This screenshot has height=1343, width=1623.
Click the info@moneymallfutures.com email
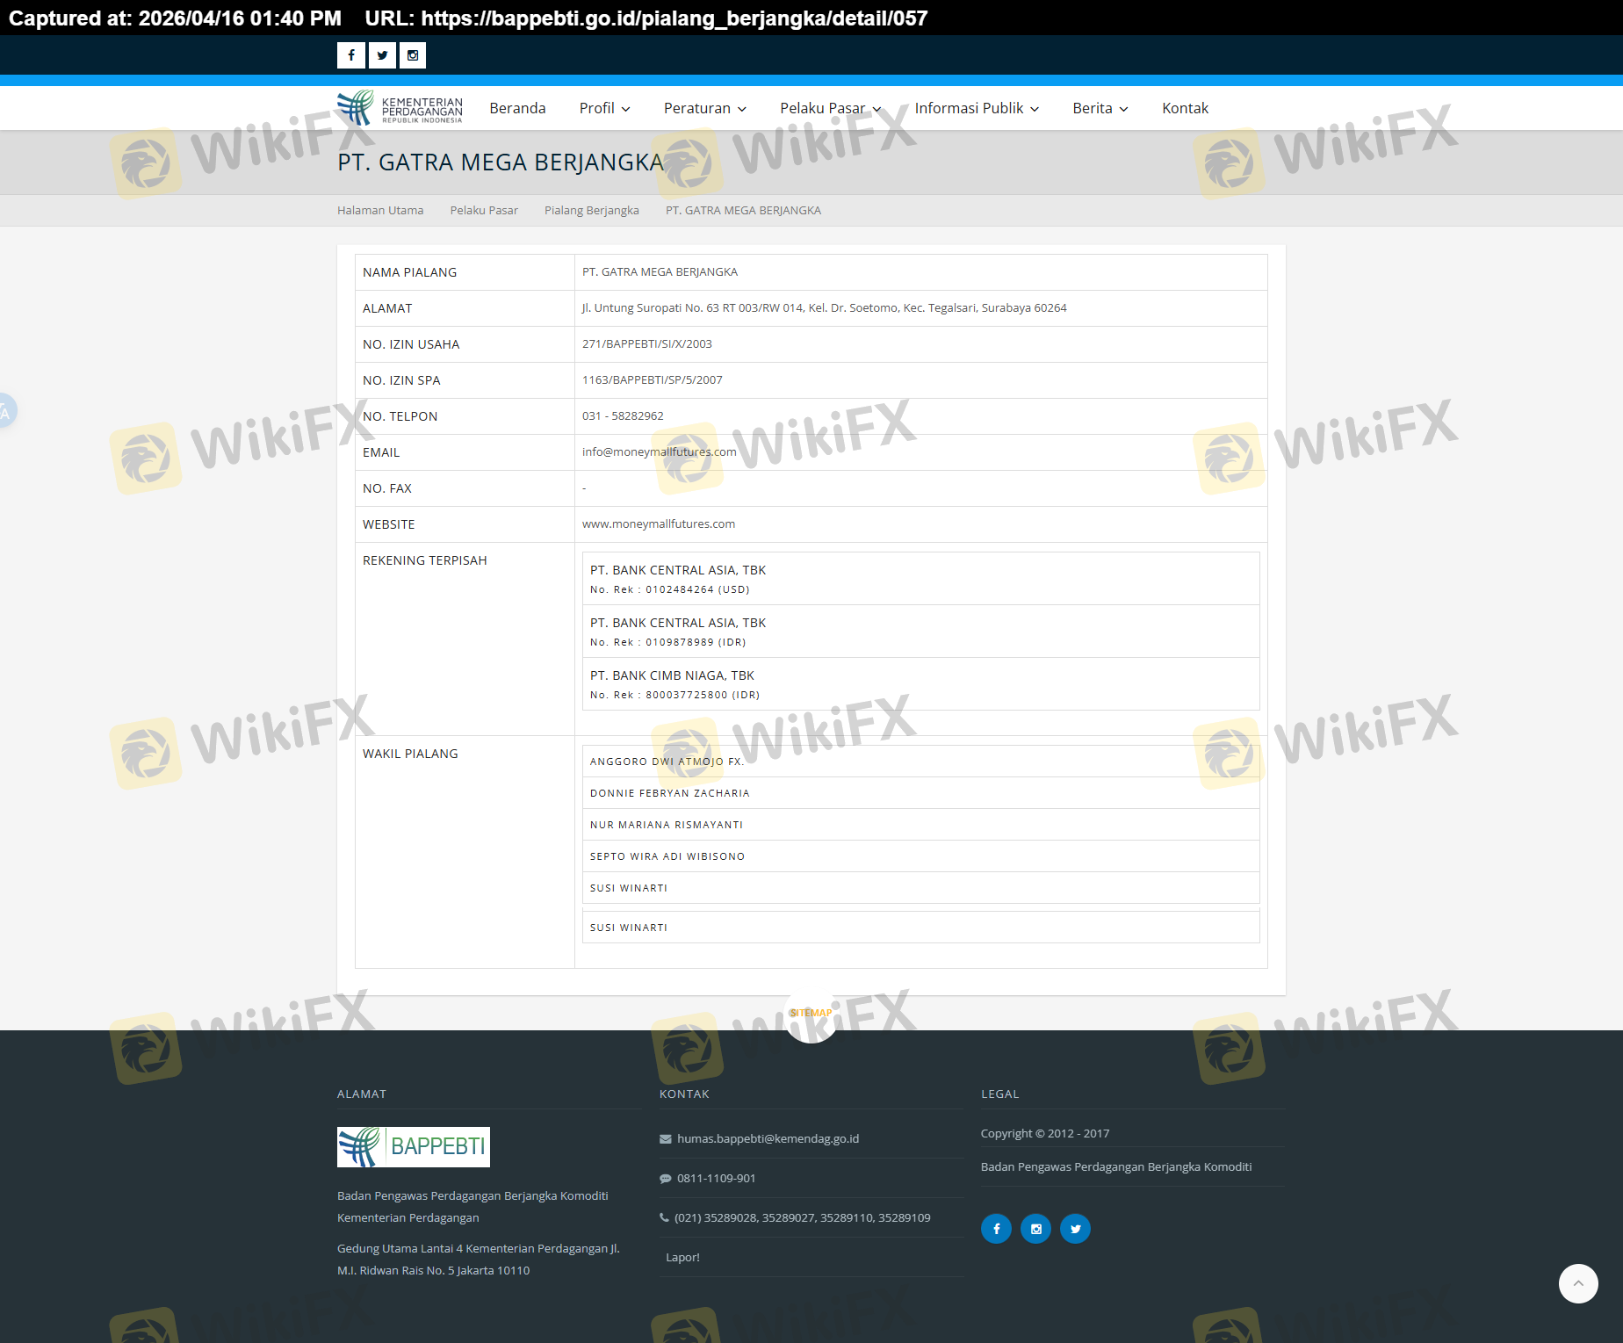(660, 451)
